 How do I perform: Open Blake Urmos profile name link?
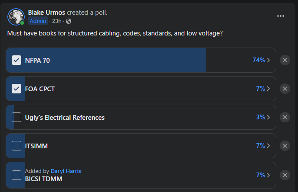pyautogui.click(x=46, y=13)
